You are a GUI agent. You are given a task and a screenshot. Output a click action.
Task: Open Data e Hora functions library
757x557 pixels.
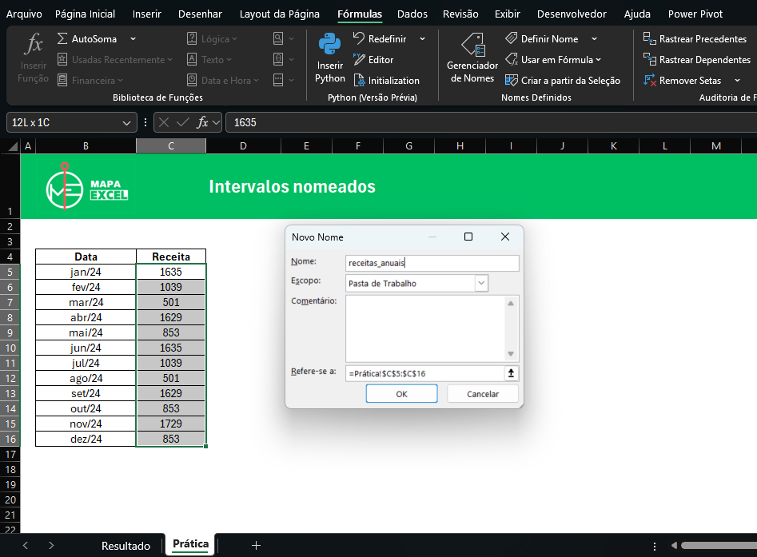click(222, 81)
